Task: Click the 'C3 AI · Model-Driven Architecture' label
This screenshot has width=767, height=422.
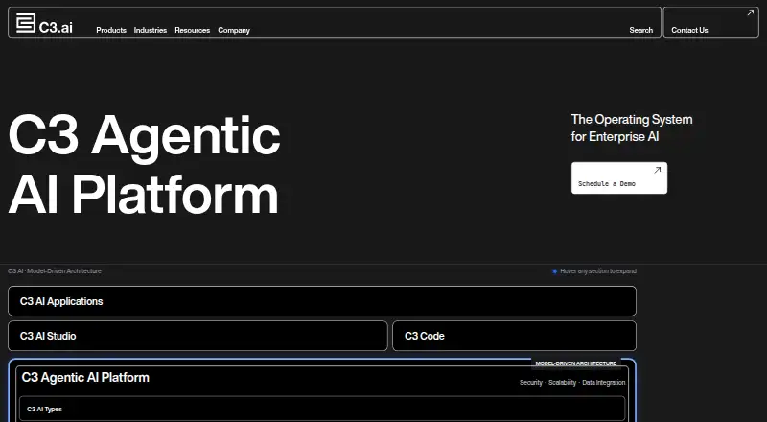Action: point(55,271)
